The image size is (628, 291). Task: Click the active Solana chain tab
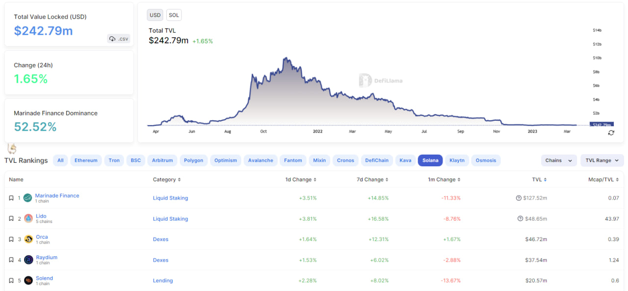pyautogui.click(x=430, y=160)
